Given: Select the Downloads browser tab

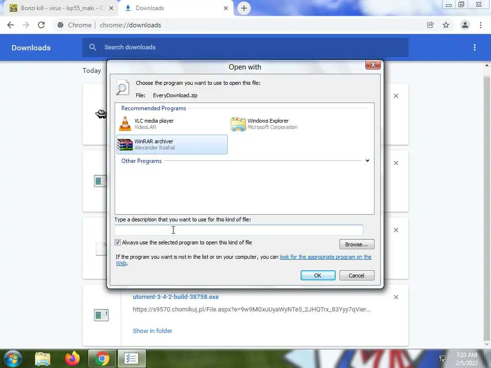Looking at the screenshot, I should pyautogui.click(x=175, y=8).
